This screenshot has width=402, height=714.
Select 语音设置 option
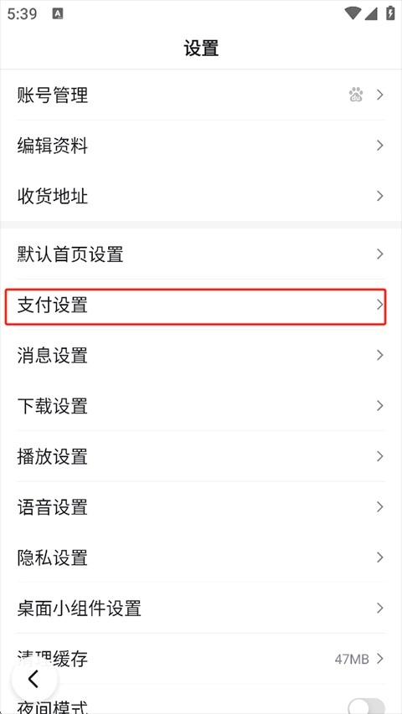(x=200, y=506)
